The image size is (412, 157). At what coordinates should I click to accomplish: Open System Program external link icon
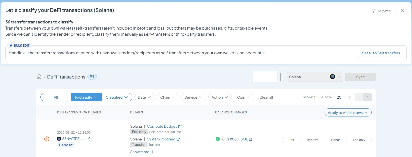point(178,139)
